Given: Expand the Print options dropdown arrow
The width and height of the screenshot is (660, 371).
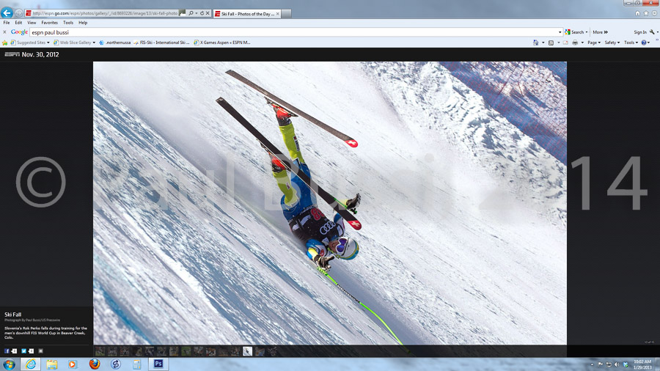Looking at the screenshot, I should point(582,43).
